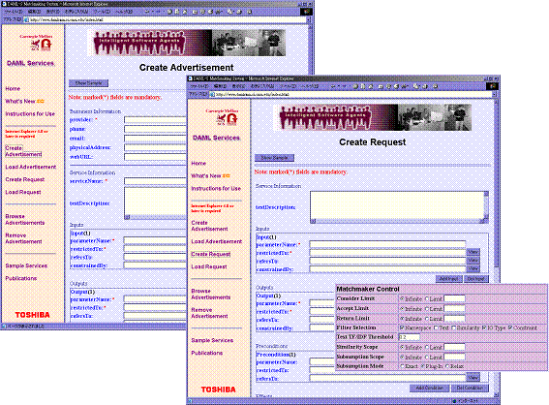The width and height of the screenshot is (549, 405).
Task: Click Create Request window title bar
Action: (343, 78)
